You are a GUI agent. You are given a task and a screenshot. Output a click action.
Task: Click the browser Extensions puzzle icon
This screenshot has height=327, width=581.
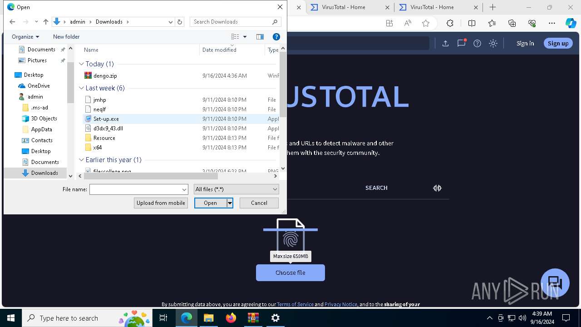click(x=450, y=23)
